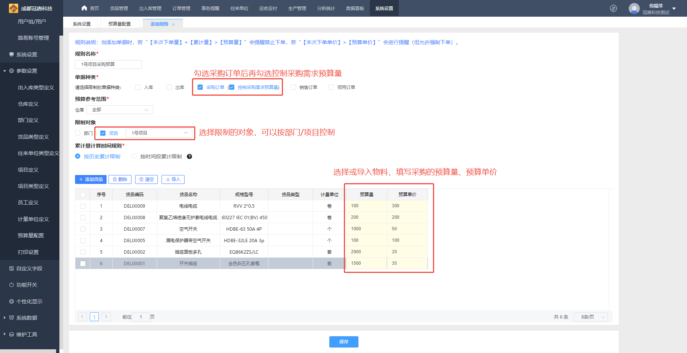Click the 系统设置 monitor icon in sidebar
Screen dimensions: 687x353
tap(12, 55)
